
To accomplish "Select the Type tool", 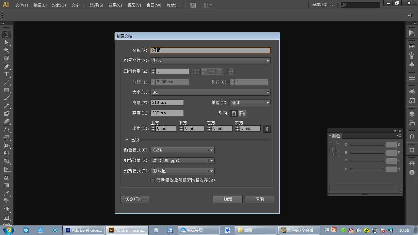I will pyautogui.click(x=6, y=74).
